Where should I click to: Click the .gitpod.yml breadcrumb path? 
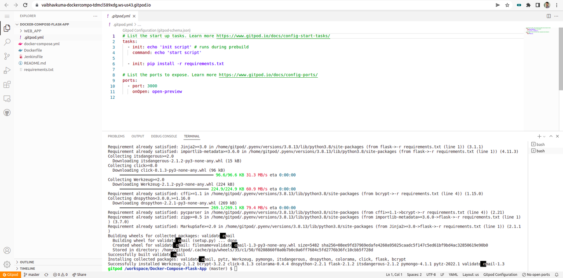coord(123,25)
